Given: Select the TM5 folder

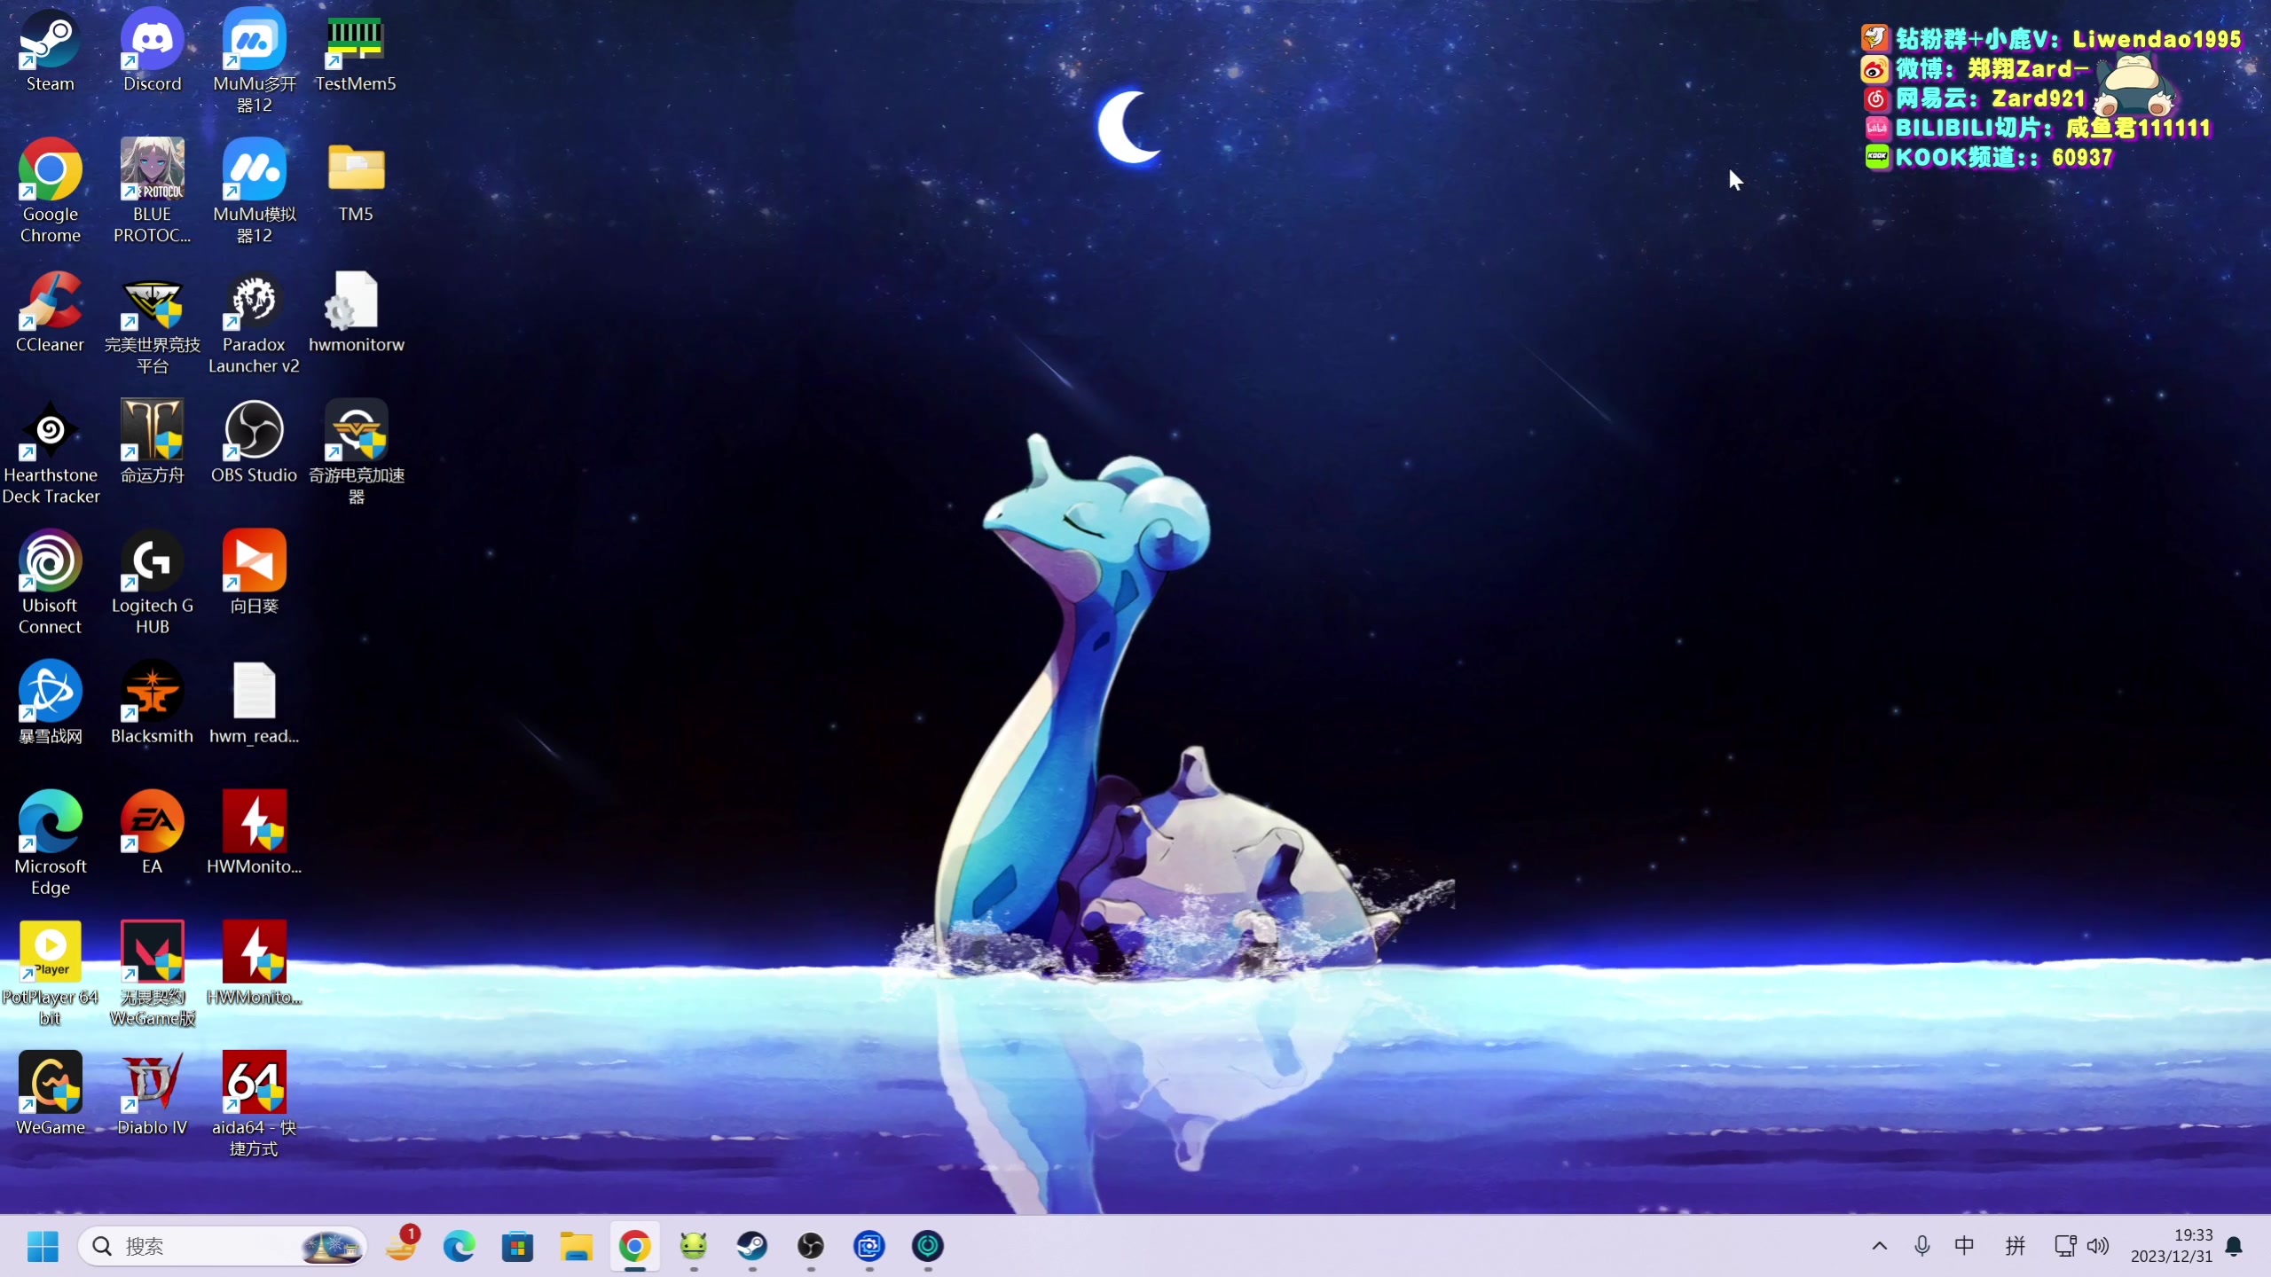Looking at the screenshot, I should pyautogui.click(x=356, y=171).
